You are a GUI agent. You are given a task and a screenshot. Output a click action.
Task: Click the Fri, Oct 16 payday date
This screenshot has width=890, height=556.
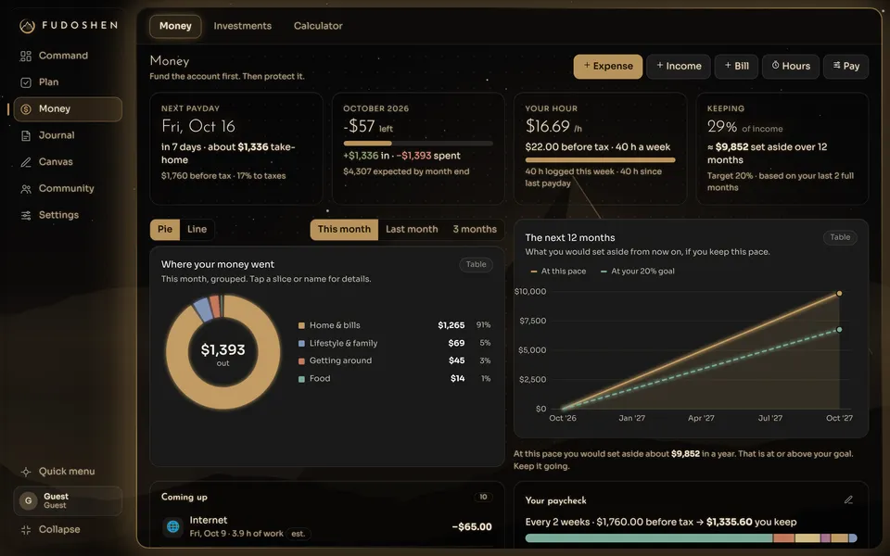(198, 126)
